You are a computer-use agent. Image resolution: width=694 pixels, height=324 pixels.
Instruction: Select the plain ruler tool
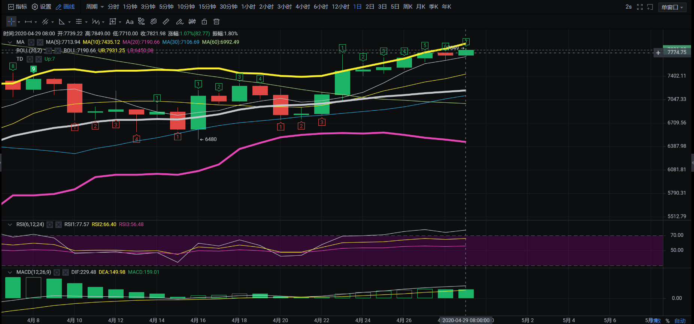pyautogui.click(x=166, y=21)
